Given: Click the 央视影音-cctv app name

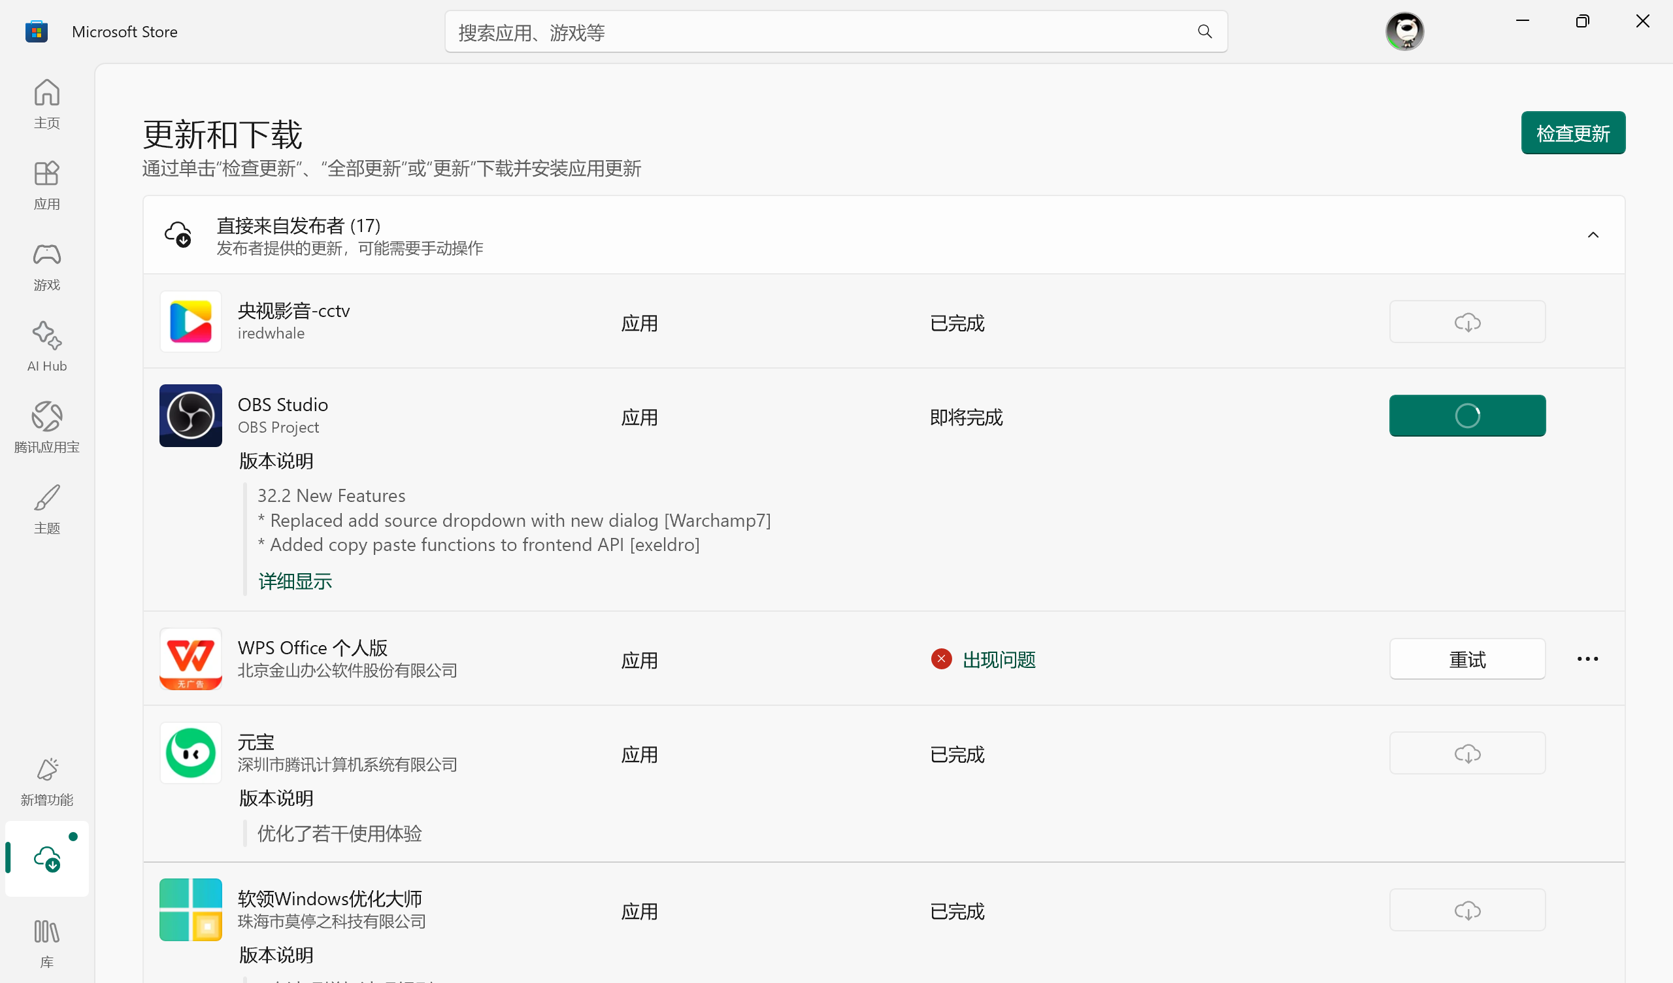Looking at the screenshot, I should point(293,310).
